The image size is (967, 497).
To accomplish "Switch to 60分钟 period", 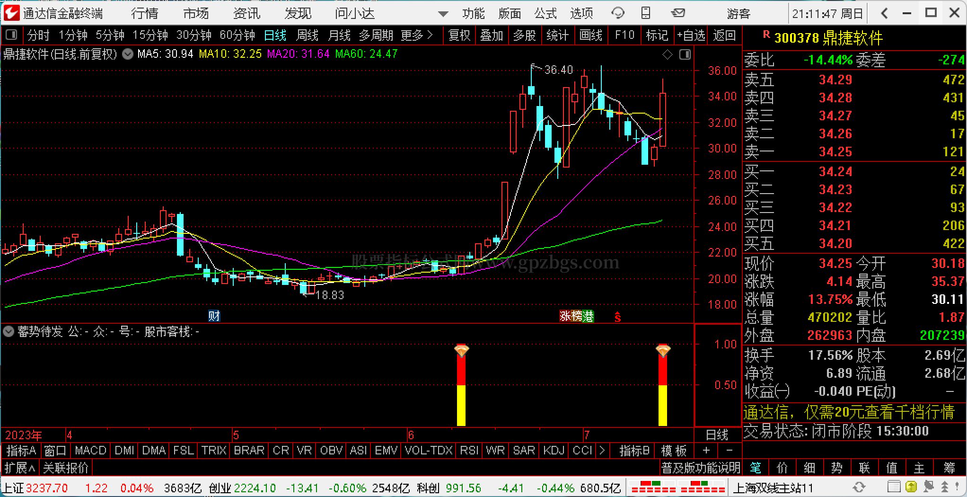I will (237, 35).
